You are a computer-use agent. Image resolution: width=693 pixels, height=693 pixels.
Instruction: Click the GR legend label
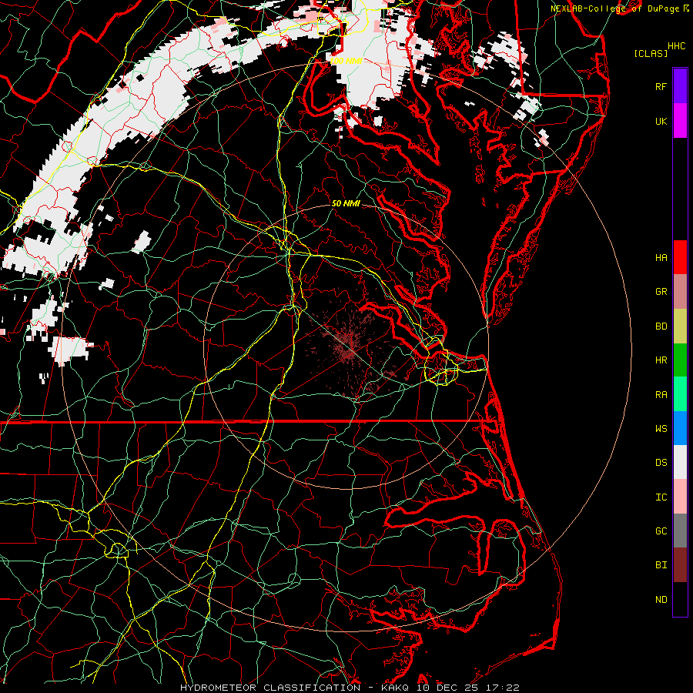pyautogui.click(x=661, y=292)
